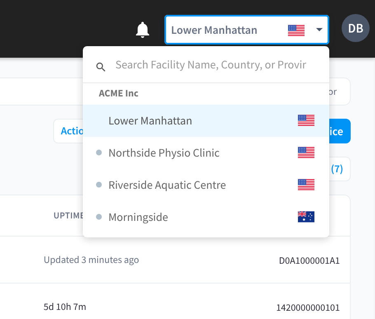The image size is (375, 319).
Task: Click the blue button ending in 'ice'
Action: pos(340,131)
